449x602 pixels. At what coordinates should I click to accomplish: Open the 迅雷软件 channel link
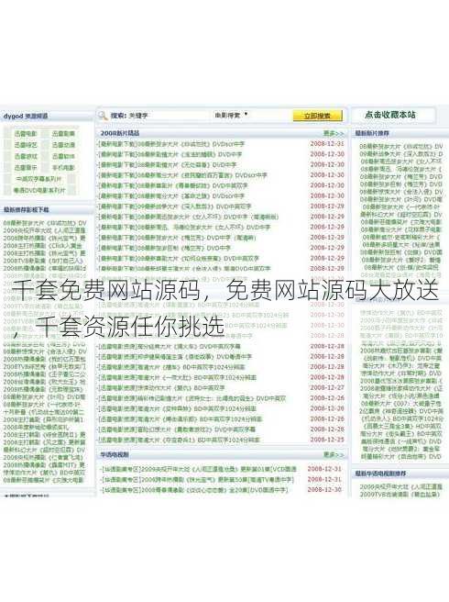(63, 156)
